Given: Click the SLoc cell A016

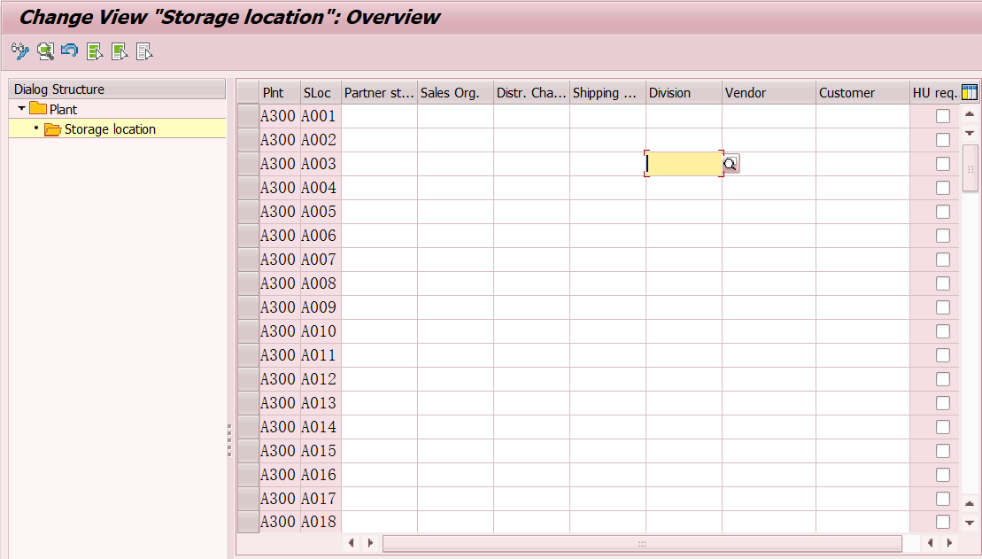Looking at the screenshot, I should pos(319,475).
